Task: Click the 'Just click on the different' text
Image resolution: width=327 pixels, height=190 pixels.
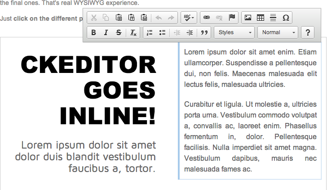Action: pyautogui.click(x=41, y=18)
